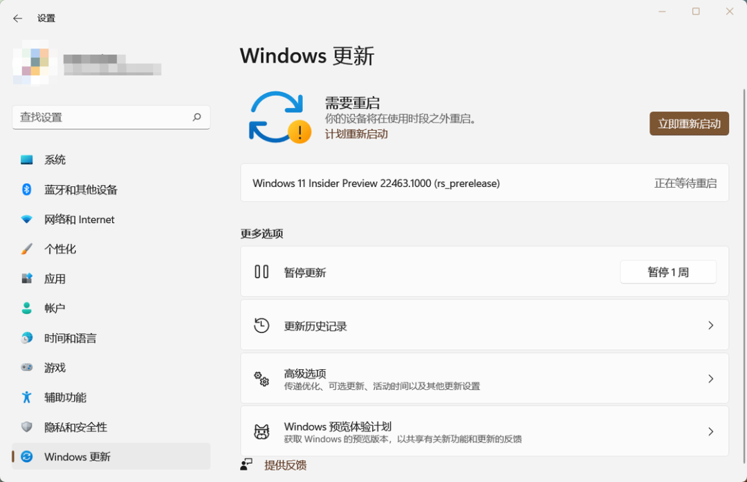Click the advanced options gears icon
The width and height of the screenshot is (747, 482).
click(x=261, y=379)
